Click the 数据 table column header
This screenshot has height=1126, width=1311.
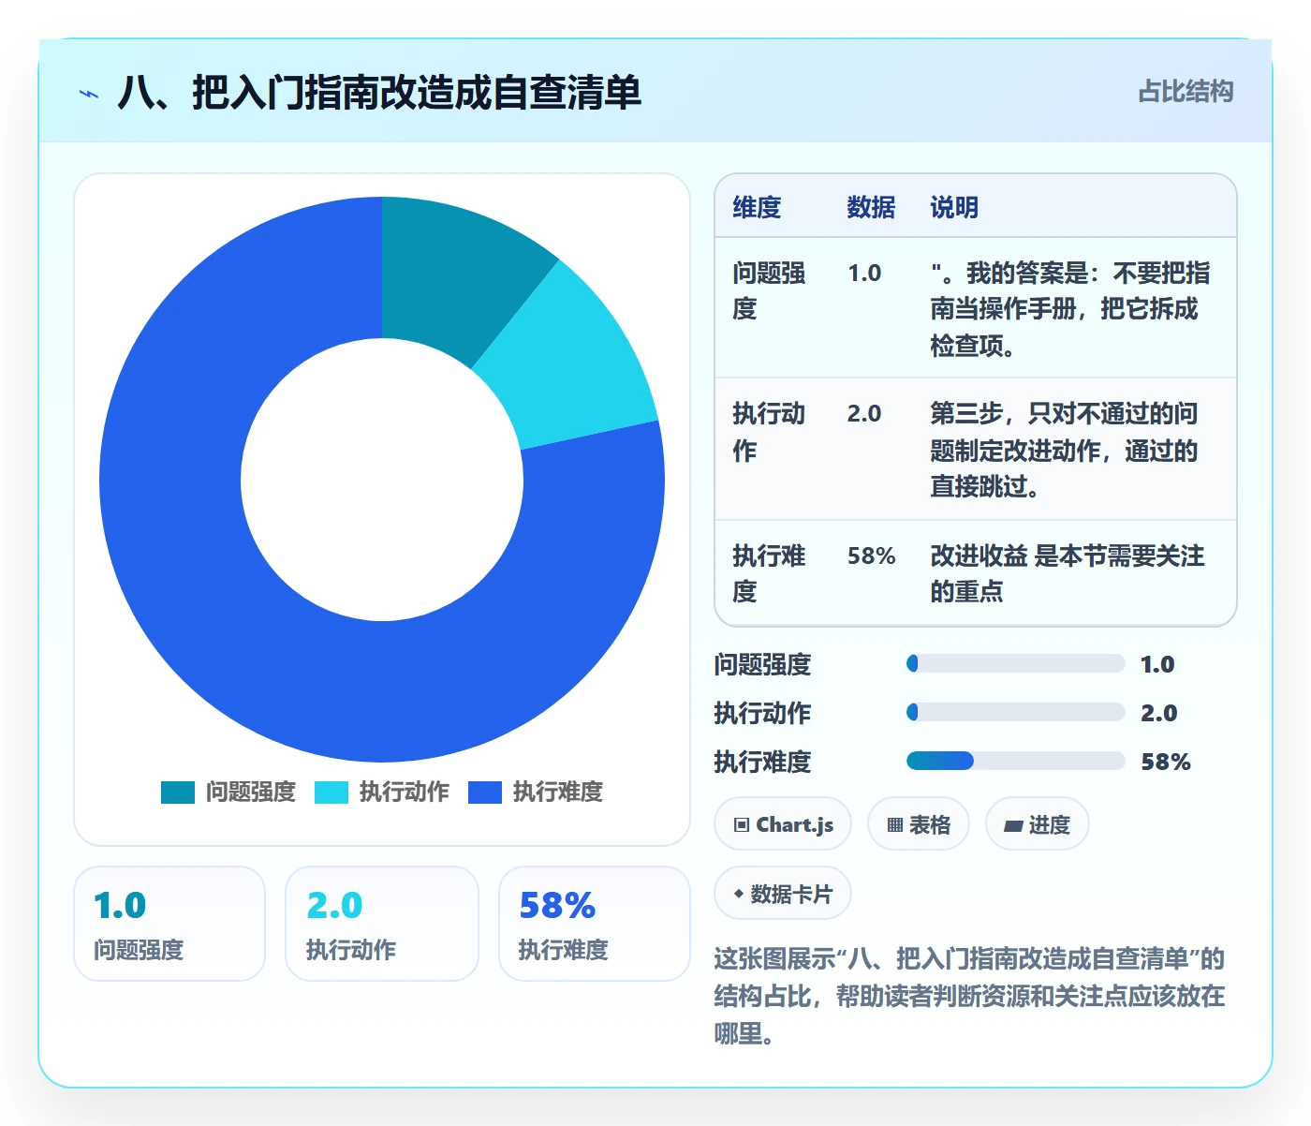pyautogui.click(x=871, y=207)
